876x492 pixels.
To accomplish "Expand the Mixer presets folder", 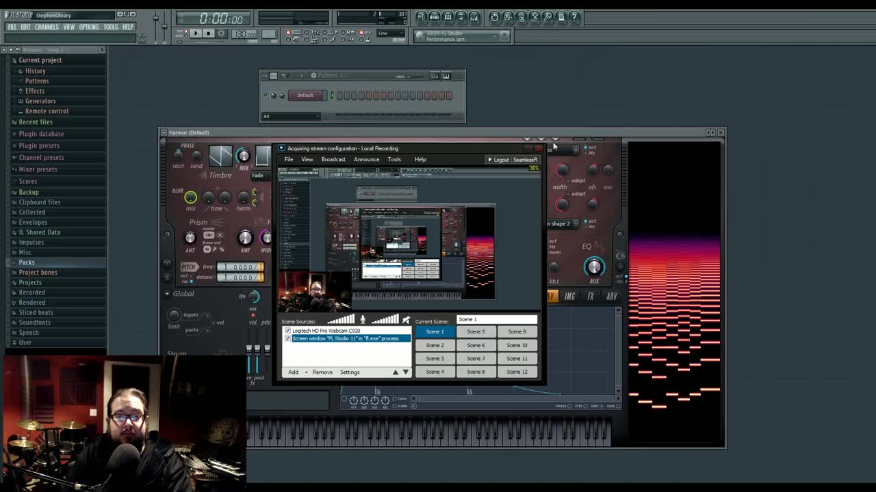I will pyautogui.click(x=38, y=169).
